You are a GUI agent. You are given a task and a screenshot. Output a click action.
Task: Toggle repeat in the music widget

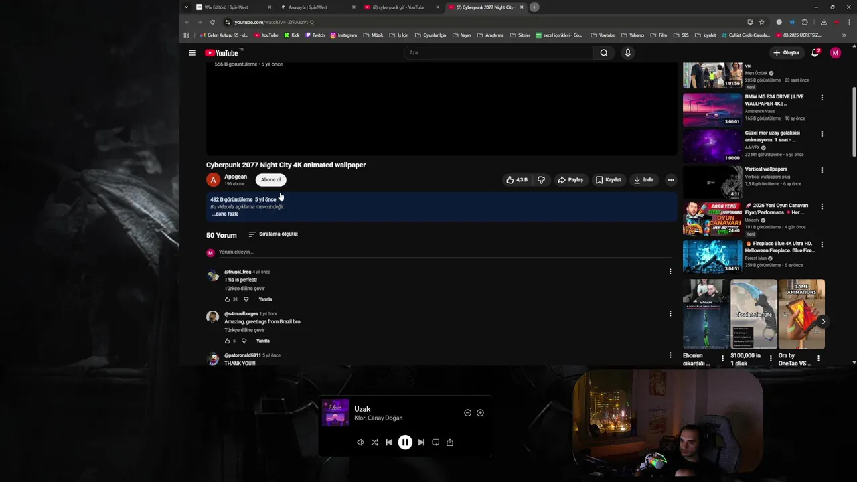pos(435,443)
